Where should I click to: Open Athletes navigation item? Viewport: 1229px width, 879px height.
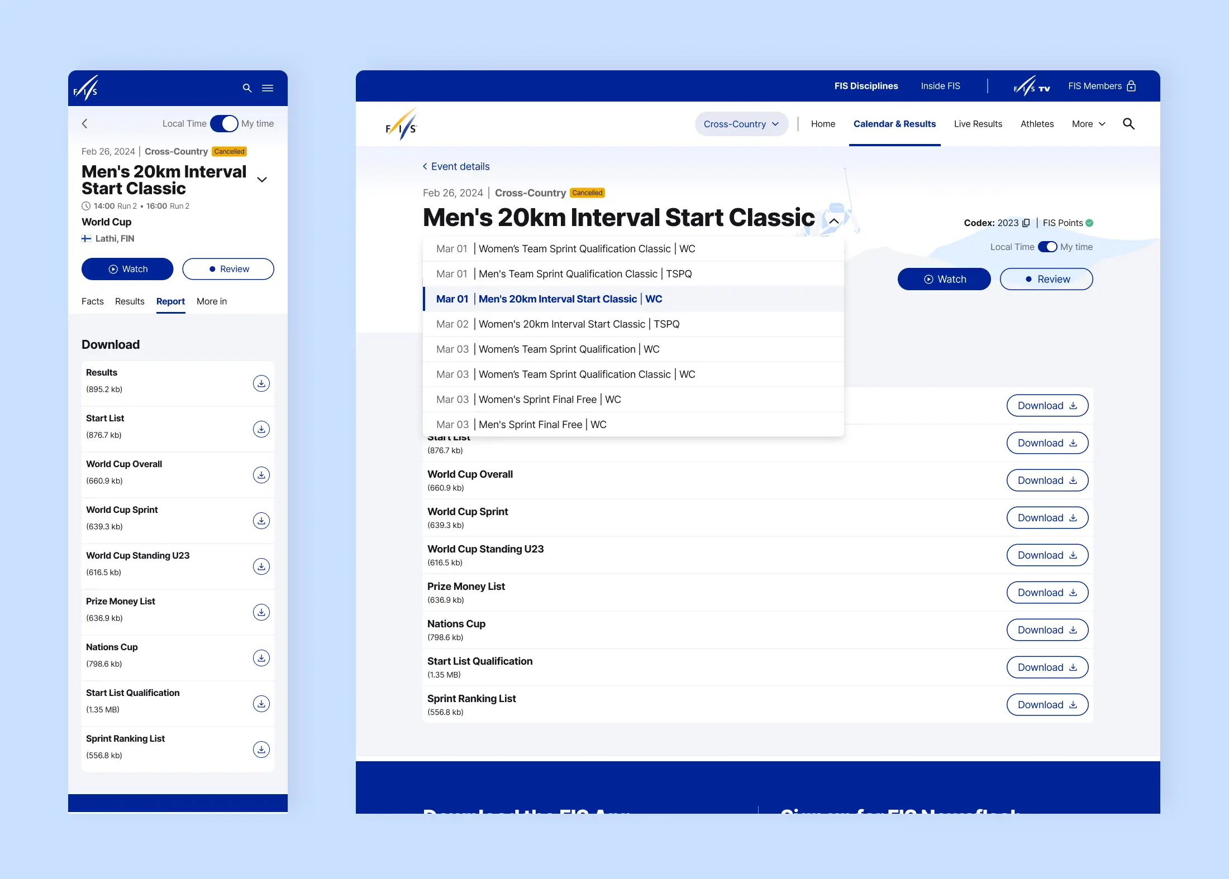point(1037,124)
